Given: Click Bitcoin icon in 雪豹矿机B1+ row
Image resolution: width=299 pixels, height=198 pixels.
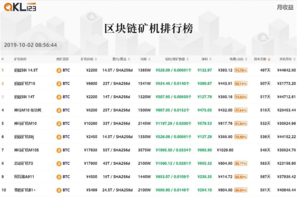Looking at the screenshot, I should (x=59, y=190).
